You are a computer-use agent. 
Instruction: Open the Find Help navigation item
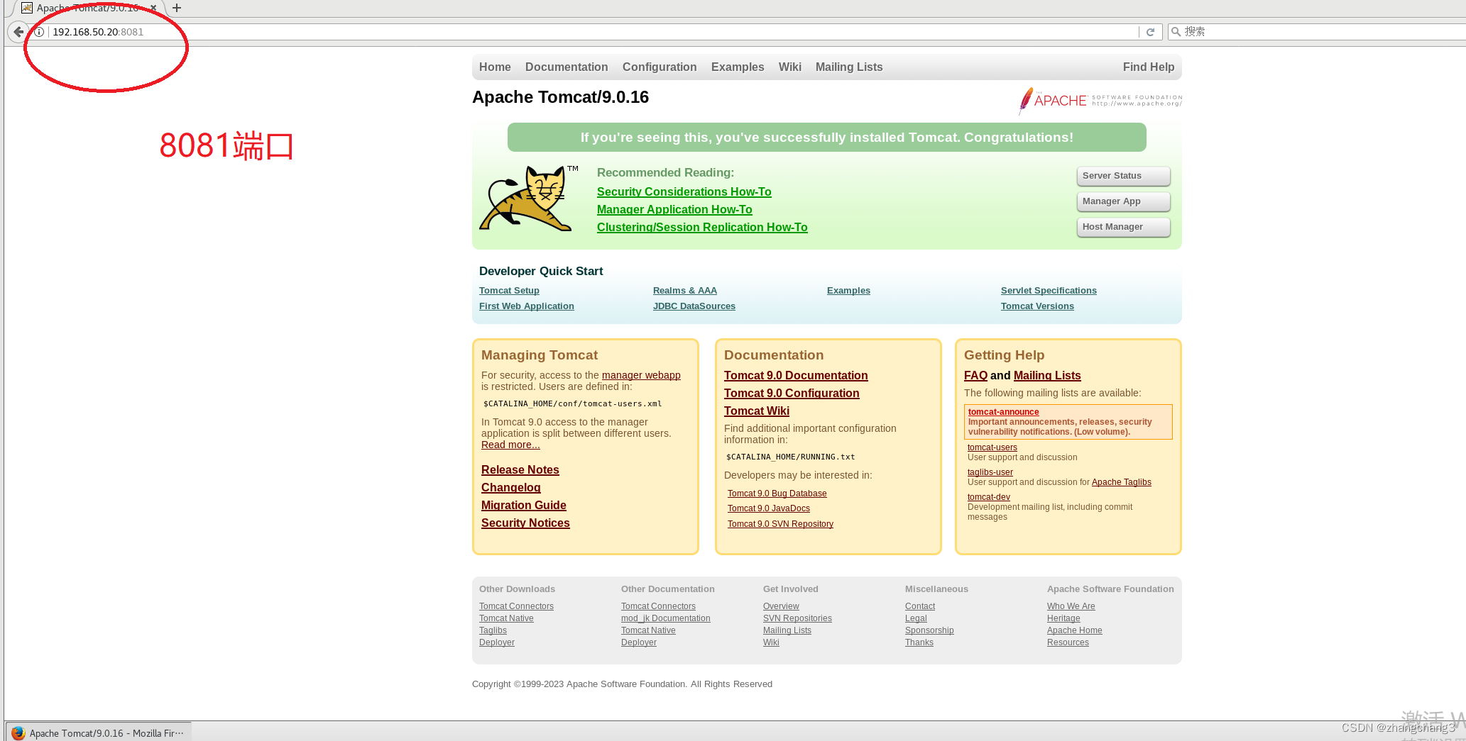tap(1149, 67)
